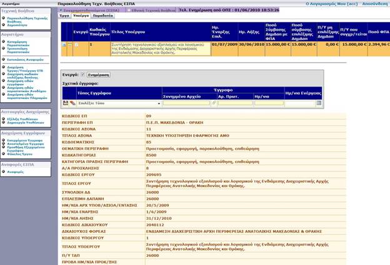Open the calendar icon for Ημ/νια Ενέργειας
This screenshot has width=390, height=265.
click(319, 103)
